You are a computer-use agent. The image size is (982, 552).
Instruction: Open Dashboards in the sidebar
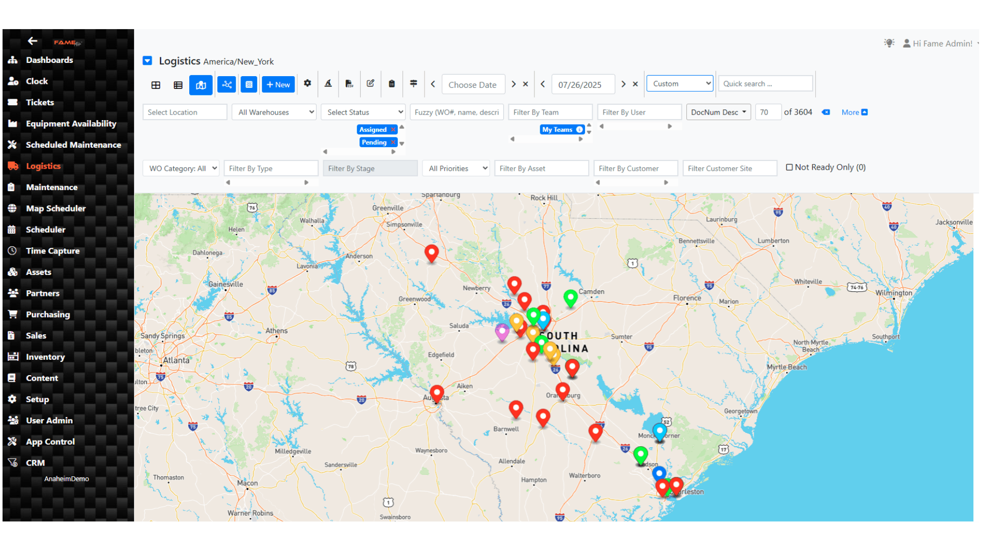click(49, 60)
